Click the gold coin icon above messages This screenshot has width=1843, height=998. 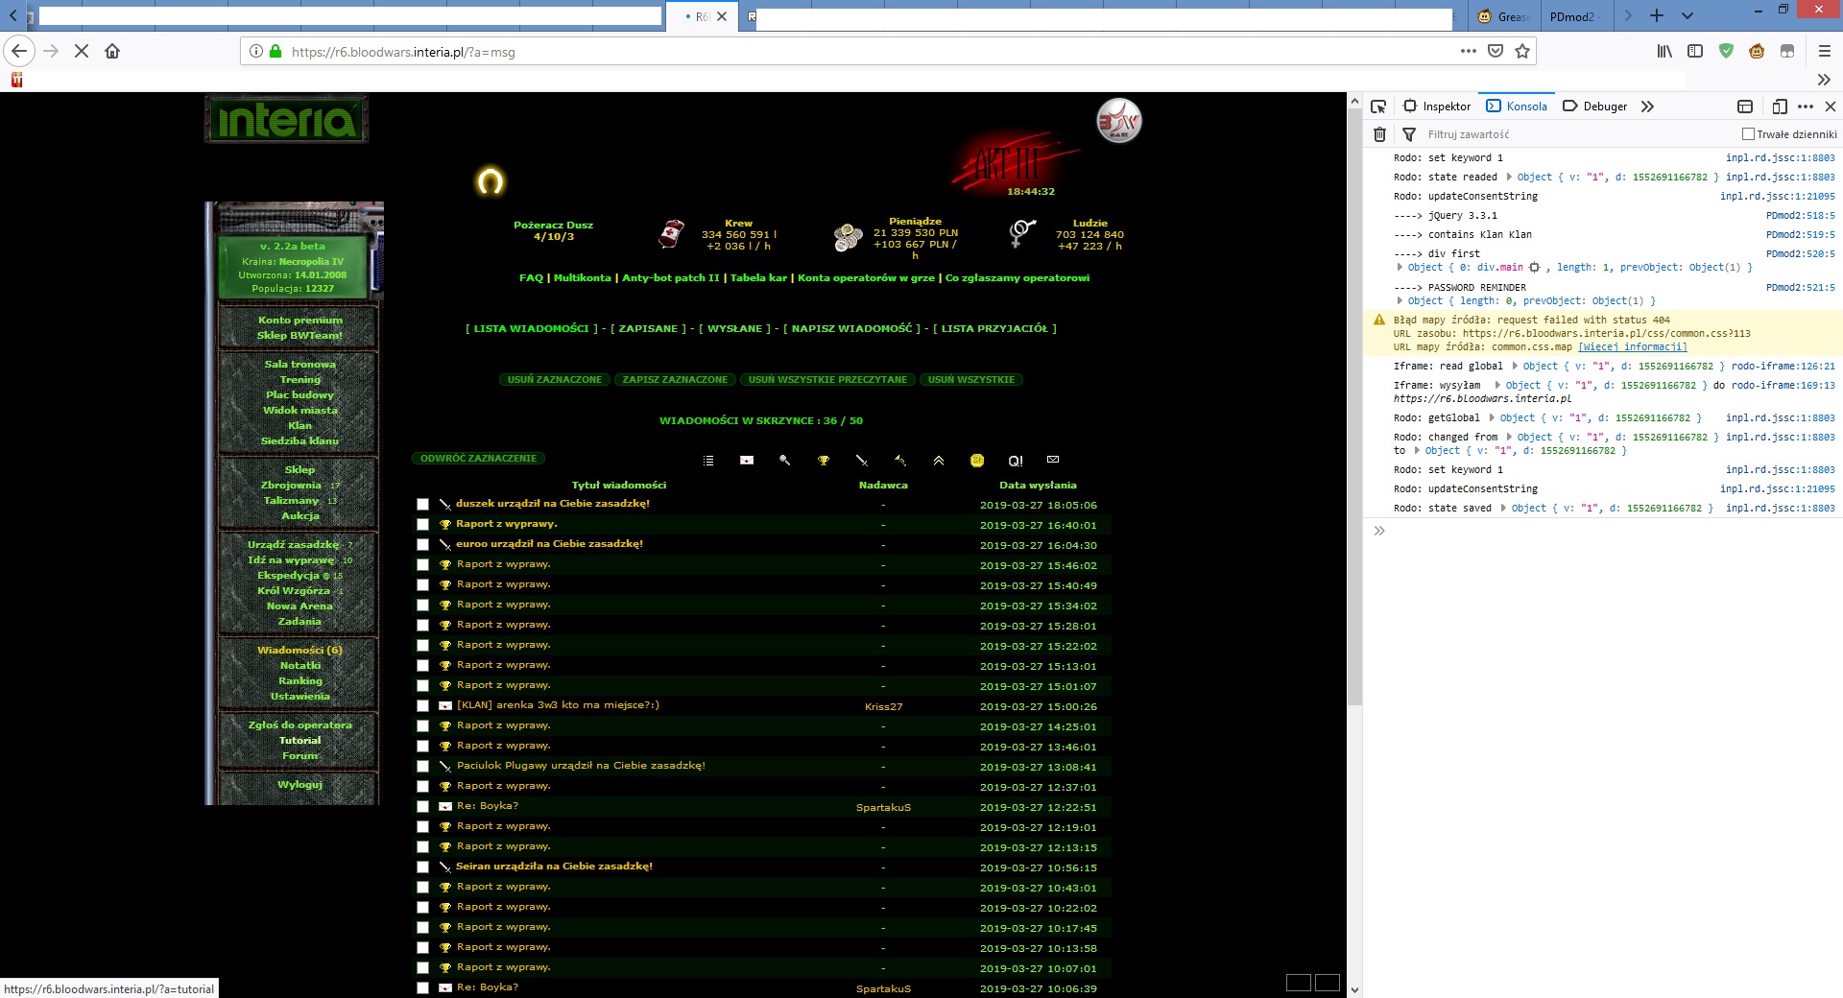[x=977, y=462]
